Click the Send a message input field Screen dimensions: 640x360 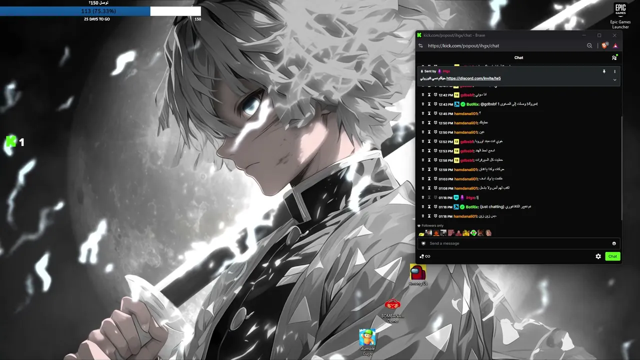coord(519,243)
